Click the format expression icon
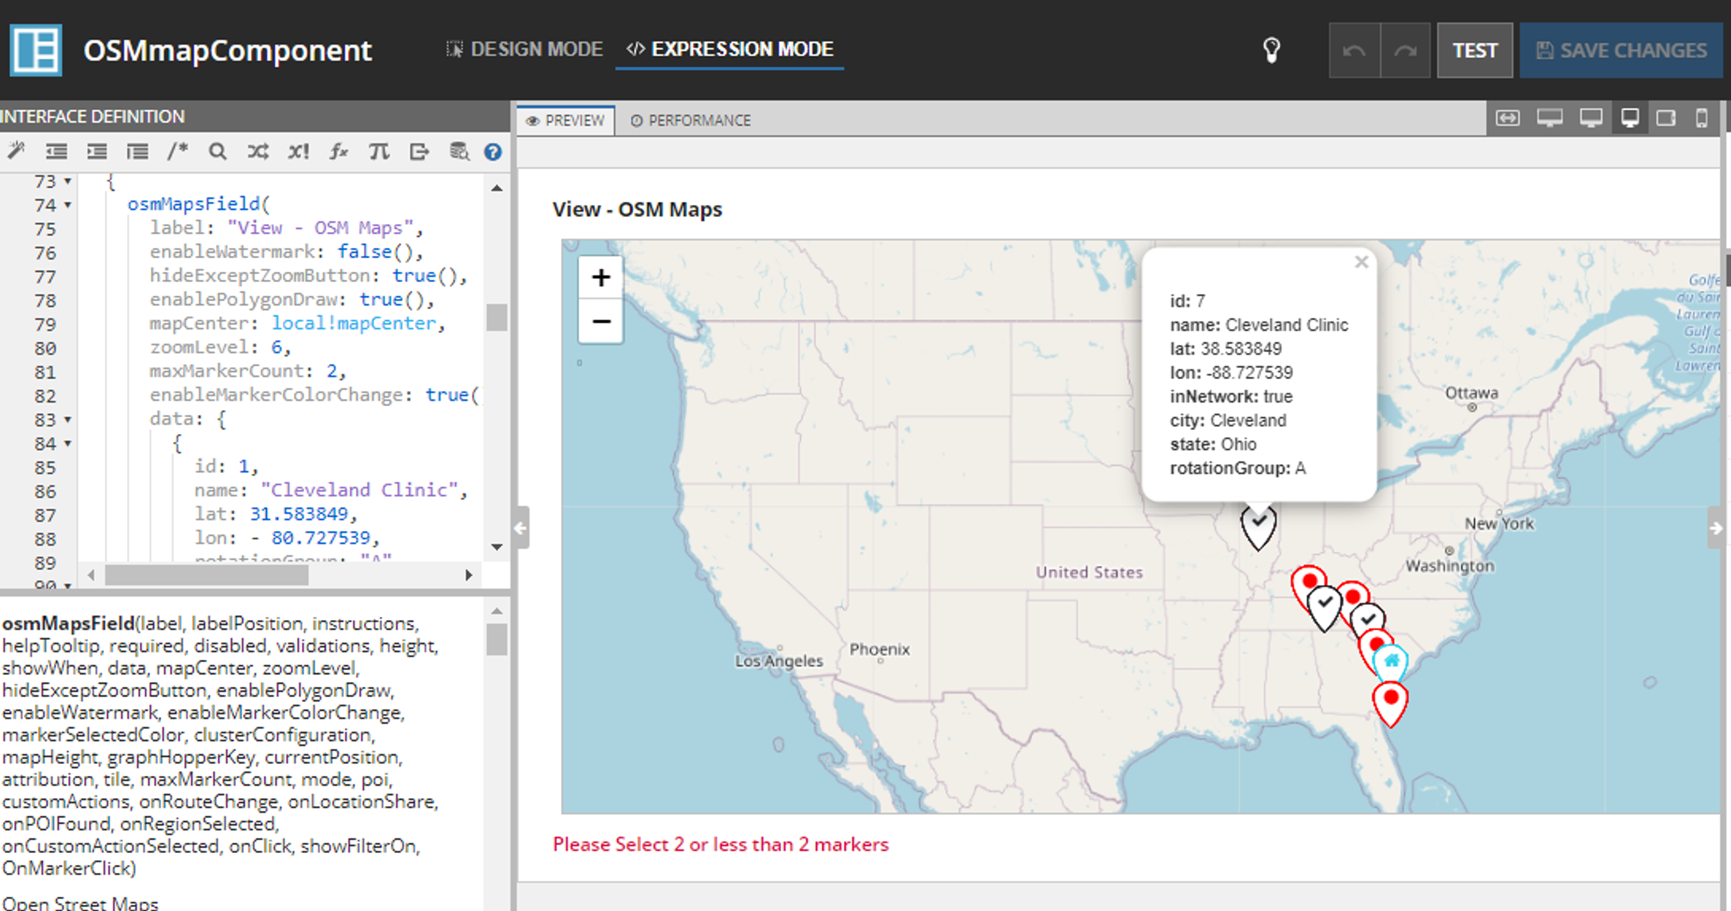This screenshot has width=1731, height=911. pyautogui.click(x=137, y=151)
